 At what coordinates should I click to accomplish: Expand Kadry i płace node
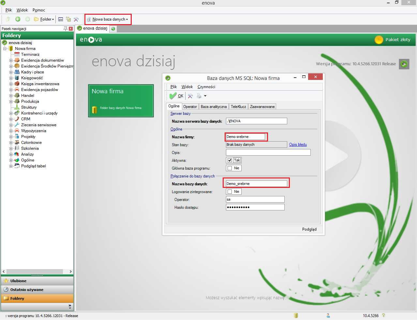[x=11, y=72]
